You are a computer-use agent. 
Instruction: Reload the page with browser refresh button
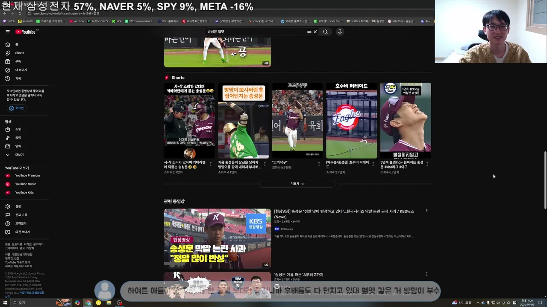20,14
